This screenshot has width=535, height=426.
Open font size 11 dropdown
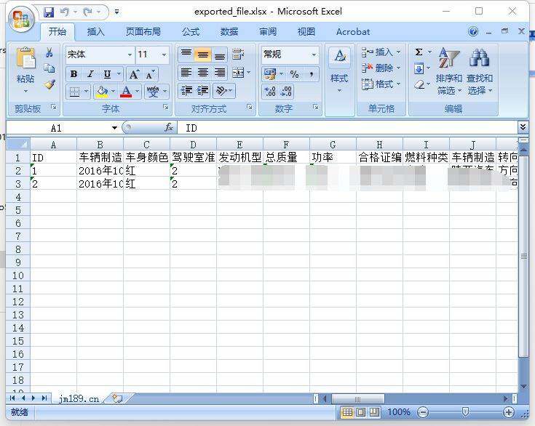[164, 55]
